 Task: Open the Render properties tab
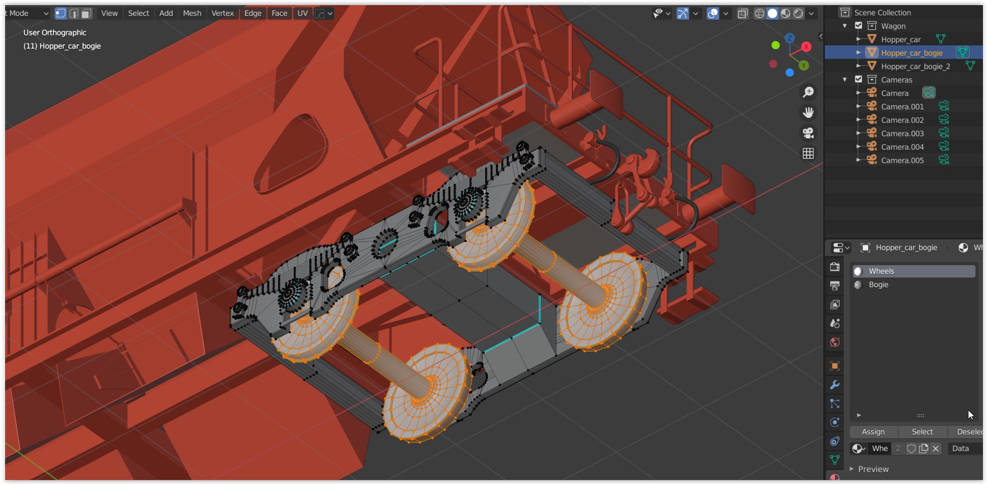coord(835,267)
